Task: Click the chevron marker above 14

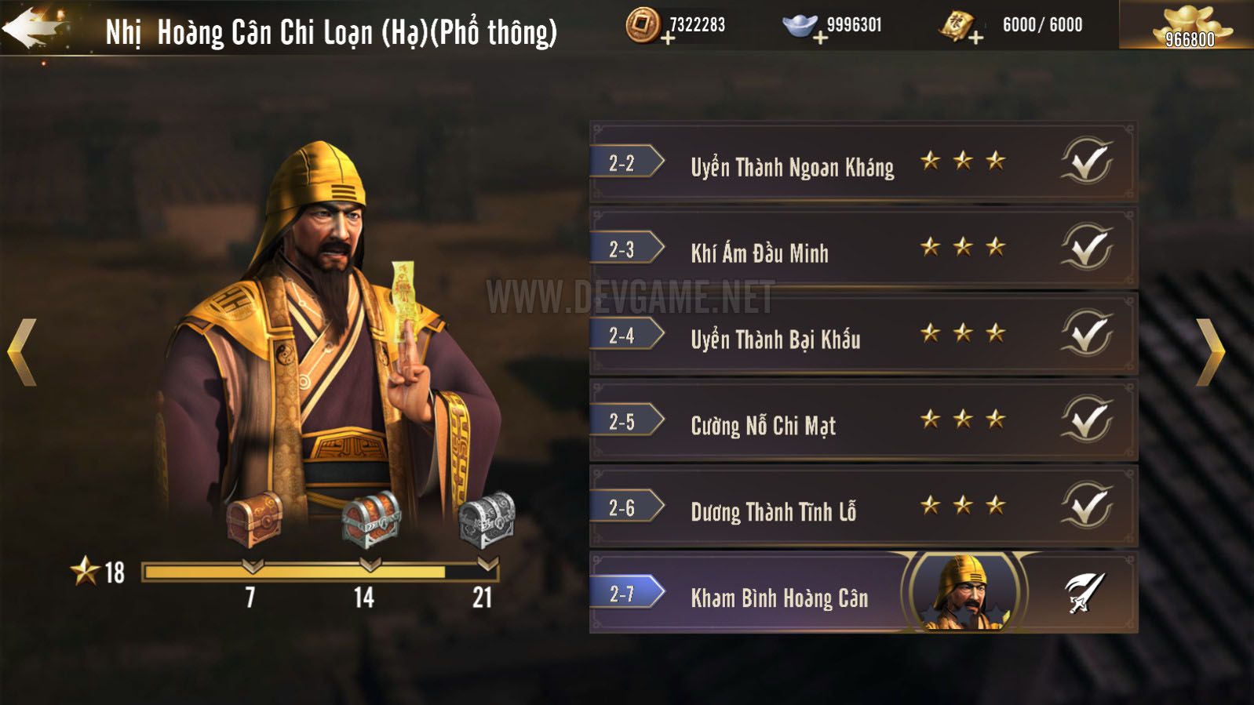Action: [x=370, y=564]
